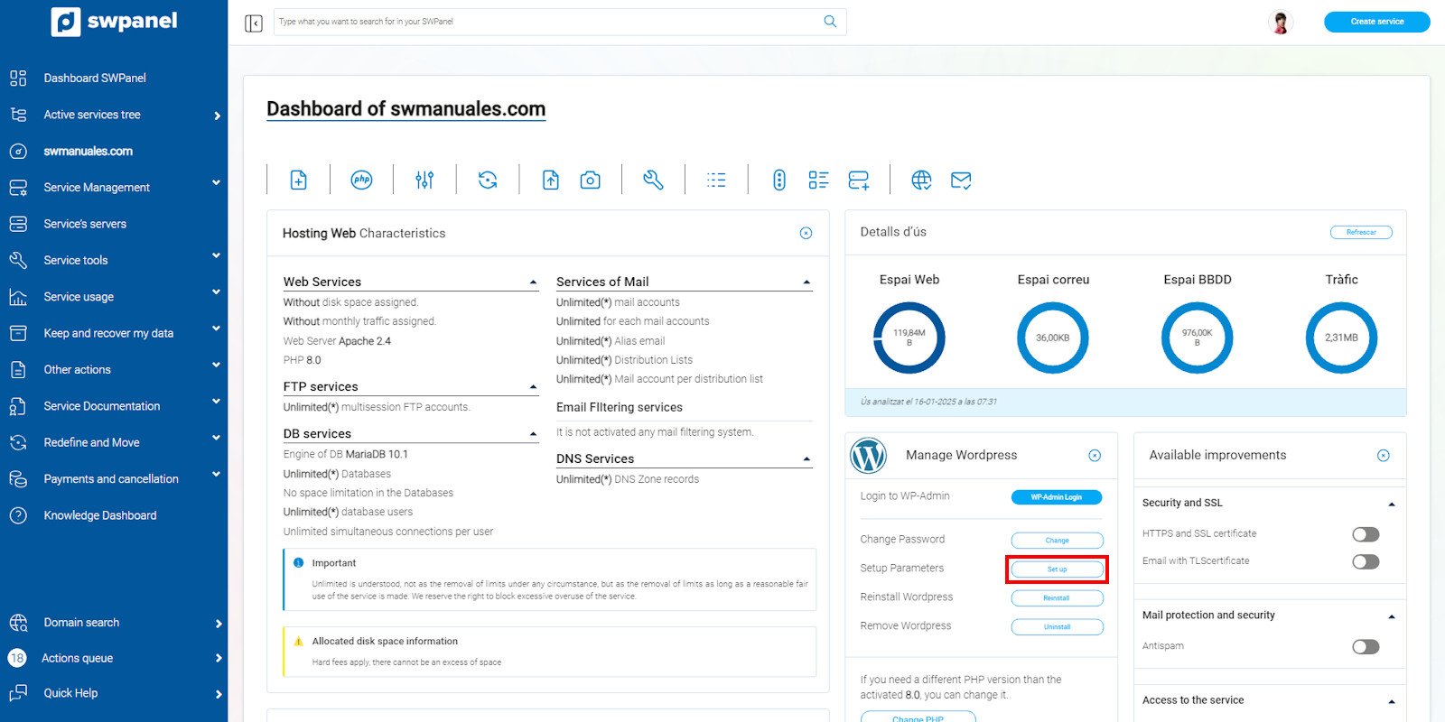Viewport: 1445px width, 722px height.
Task: Click the Uninstall Wordpress button
Action: coord(1057,627)
